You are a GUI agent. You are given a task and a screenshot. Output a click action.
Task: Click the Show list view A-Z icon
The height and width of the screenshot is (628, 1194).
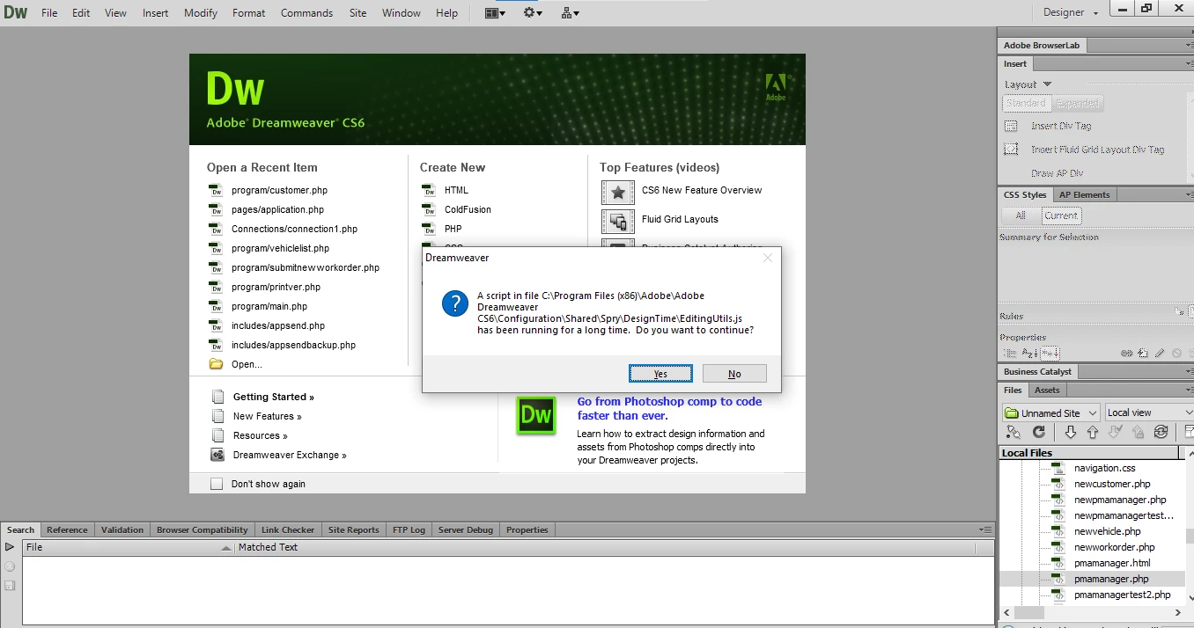[1028, 353]
